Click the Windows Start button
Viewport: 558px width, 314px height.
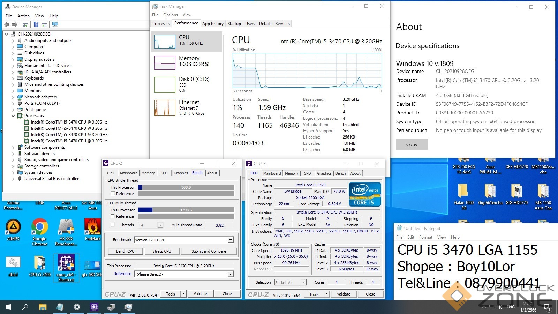[x=8, y=307]
